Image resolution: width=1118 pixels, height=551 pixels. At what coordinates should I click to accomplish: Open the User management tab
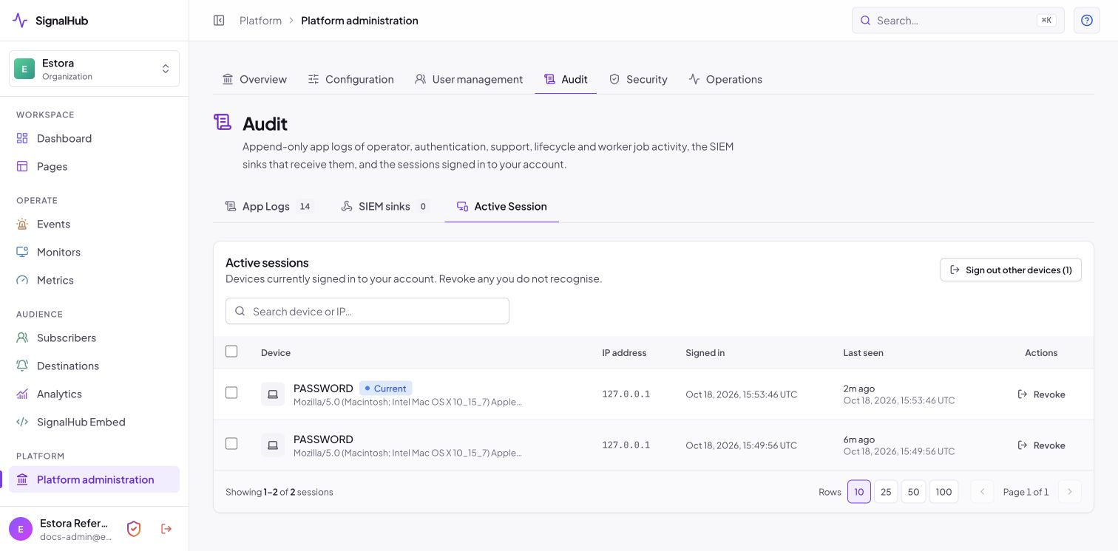pyautogui.click(x=469, y=79)
